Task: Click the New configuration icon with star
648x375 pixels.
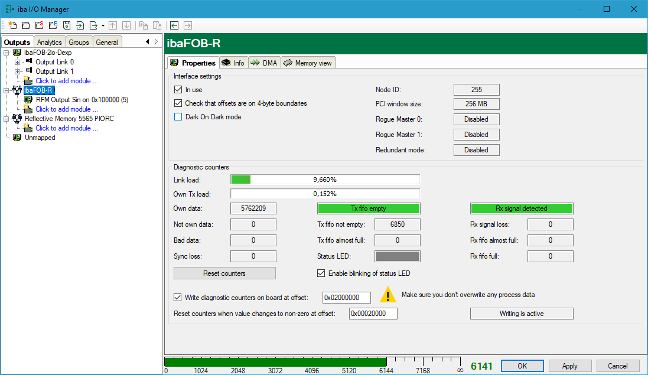Action: pyautogui.click(x=12, y=25)
